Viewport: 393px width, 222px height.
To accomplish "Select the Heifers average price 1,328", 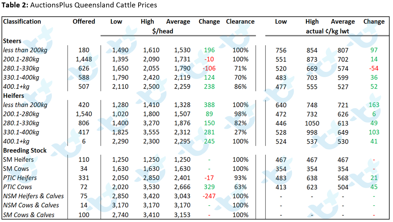I will click(182, 105).
